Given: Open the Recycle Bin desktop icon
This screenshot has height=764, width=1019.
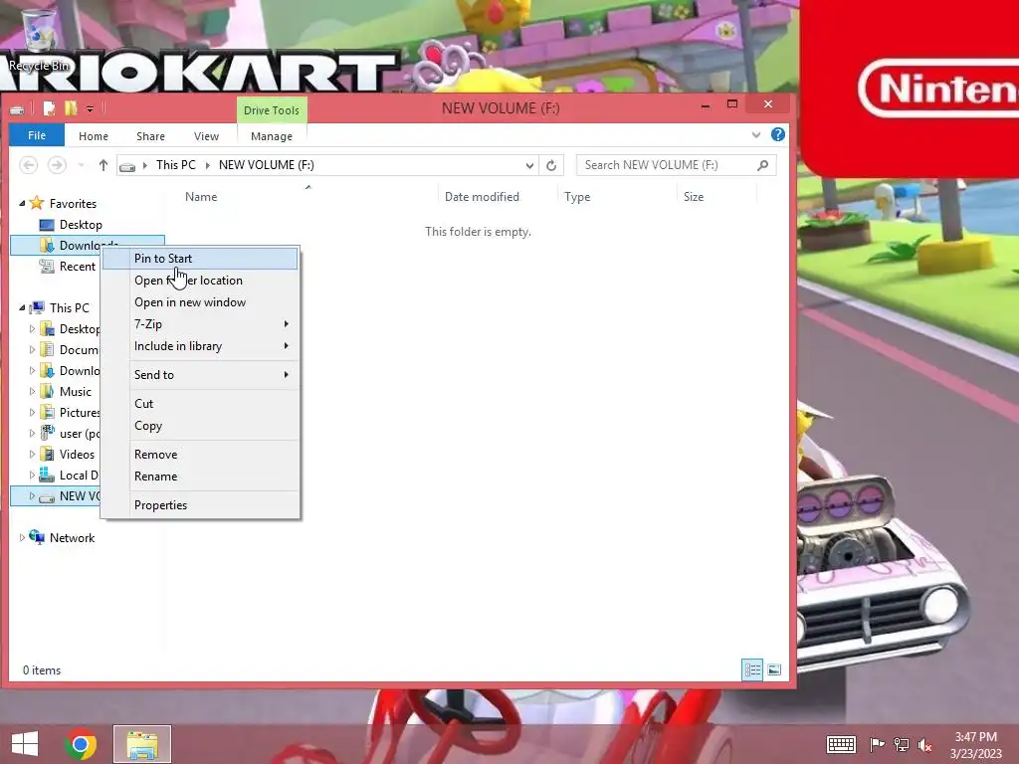Looking at the screenshot, I should point(39,39).
